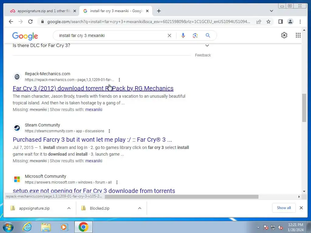
Task: Open the appxsignature.zip downloaded file
Action: tap(34, 208)
